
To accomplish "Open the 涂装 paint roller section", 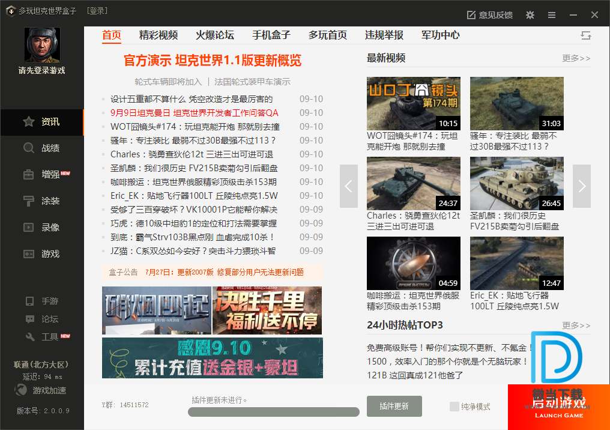I will (x=41, y=201).
